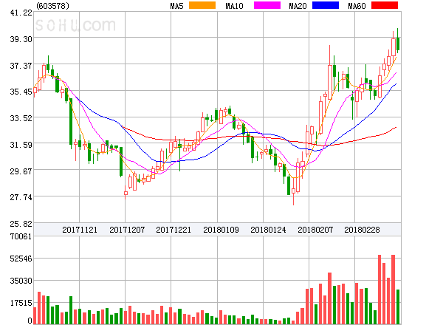443x325 pixels.
Task: Click the 33.52 price axis label
Action: [x=21, y=118]
